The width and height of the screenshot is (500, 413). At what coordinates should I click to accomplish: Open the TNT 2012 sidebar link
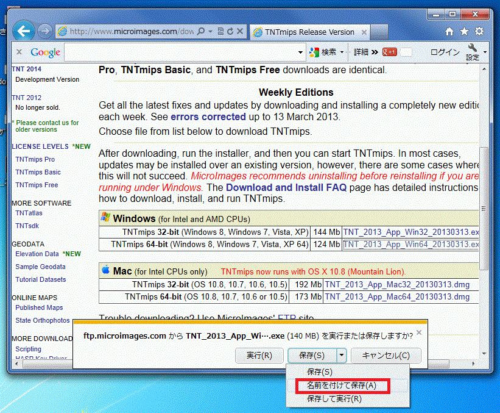pos(26,98)
